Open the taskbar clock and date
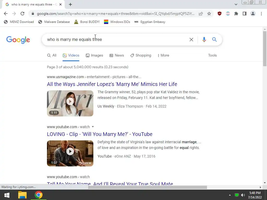 pos(255,195)
